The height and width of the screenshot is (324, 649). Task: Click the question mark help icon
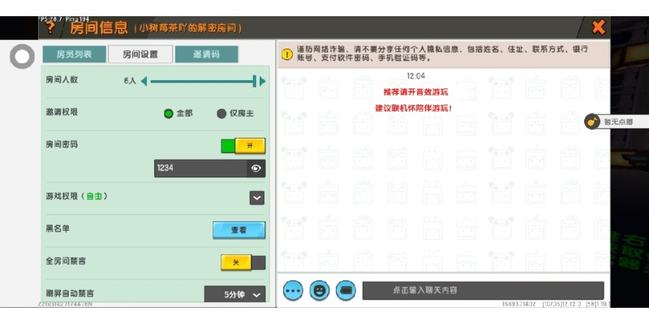tap(50, 28)
